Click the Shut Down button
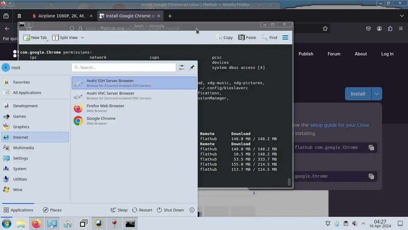The image size is (408, 230). tap(170, 210)
